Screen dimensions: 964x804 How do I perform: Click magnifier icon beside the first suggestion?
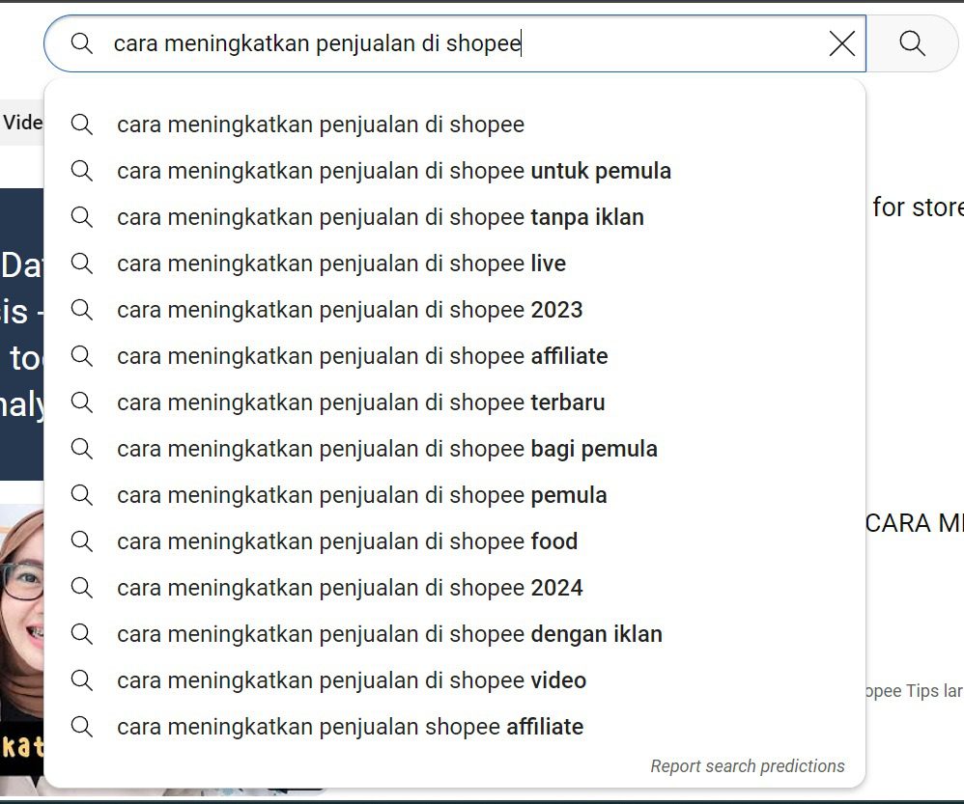[82, 124]
